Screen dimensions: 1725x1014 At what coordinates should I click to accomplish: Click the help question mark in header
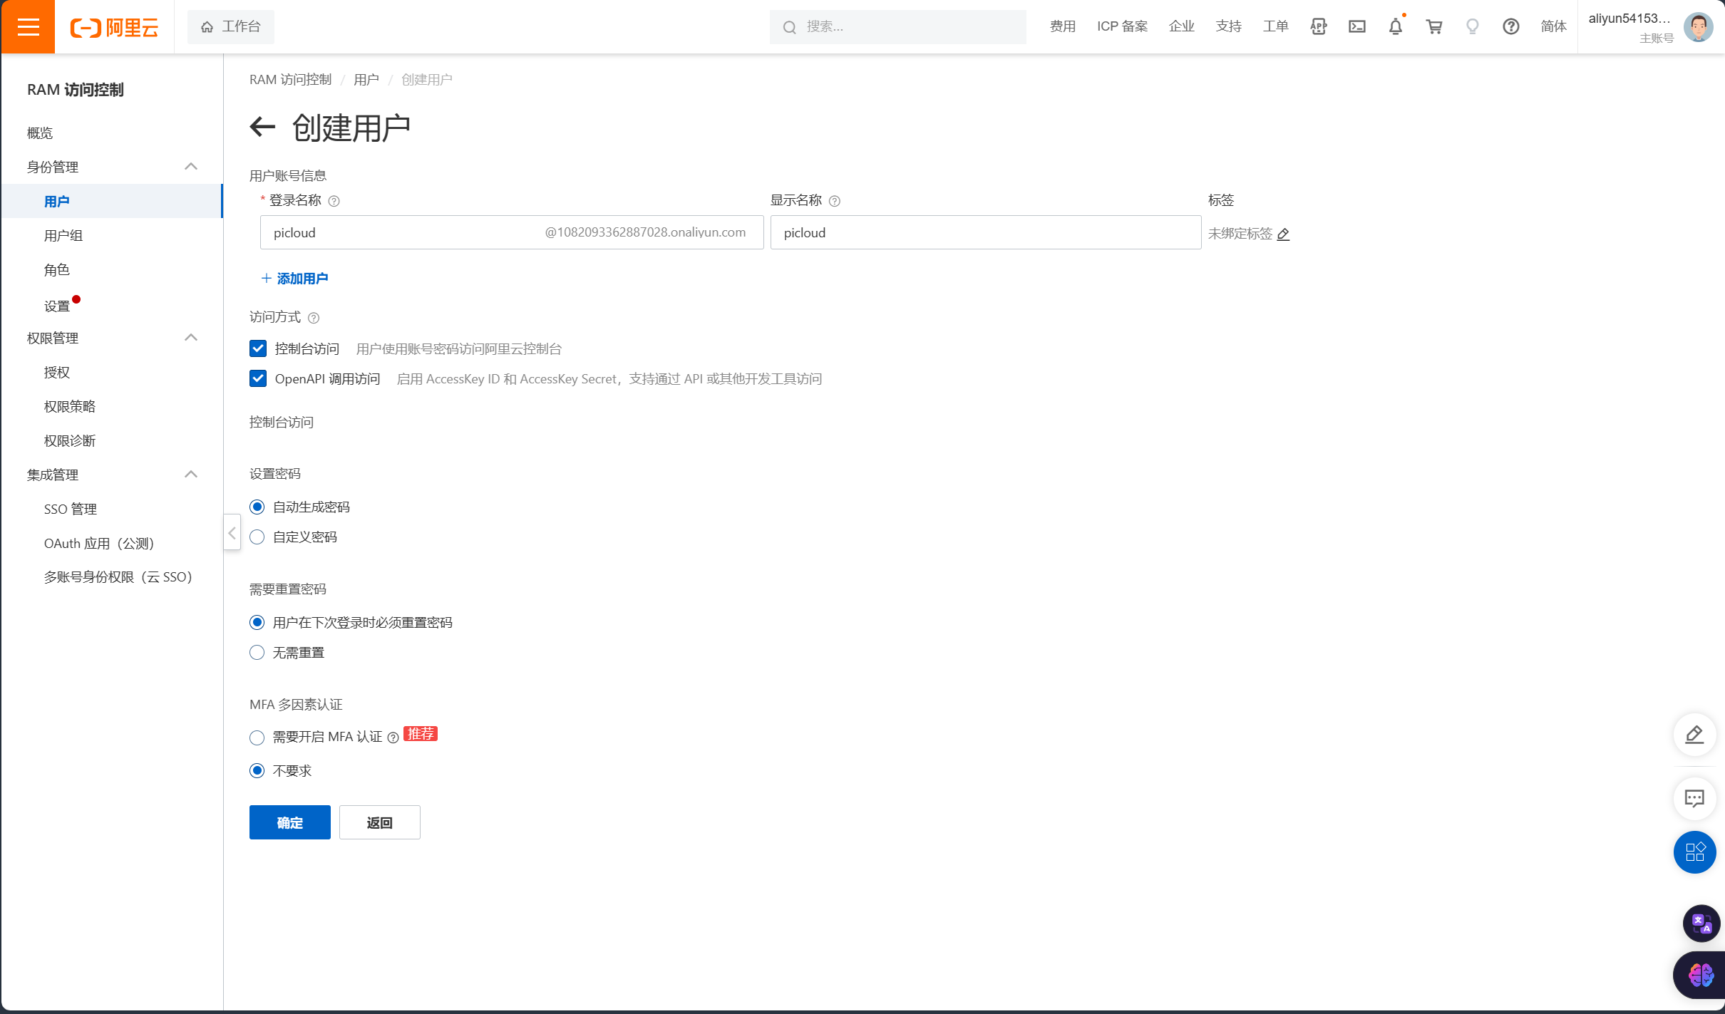(1510, 27)
